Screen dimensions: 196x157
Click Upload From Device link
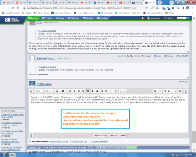click(x=59, y=142)
